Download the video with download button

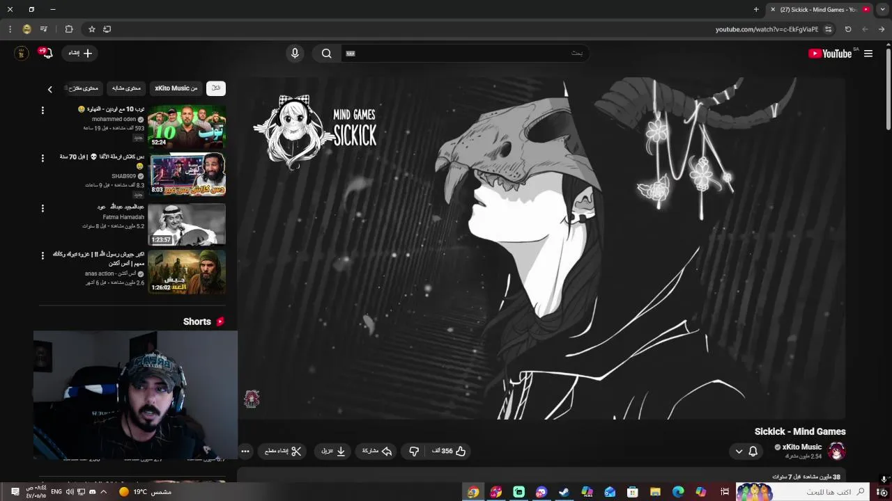[x=333, y=451]
